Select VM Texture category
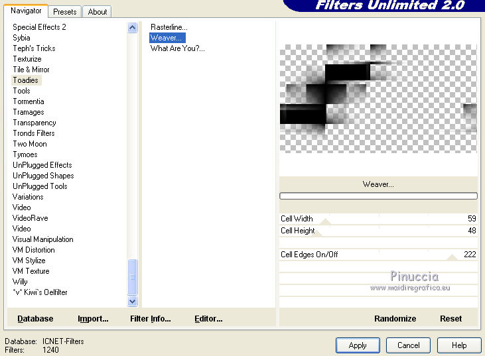The height and width of the screenshot is (356, 485). [x=31, y=271]
